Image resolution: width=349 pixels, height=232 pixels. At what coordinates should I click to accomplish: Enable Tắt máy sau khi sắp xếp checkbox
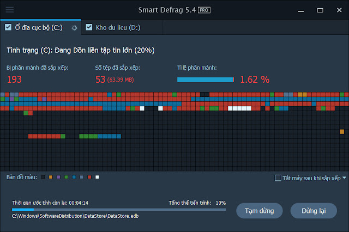[278, 178]
